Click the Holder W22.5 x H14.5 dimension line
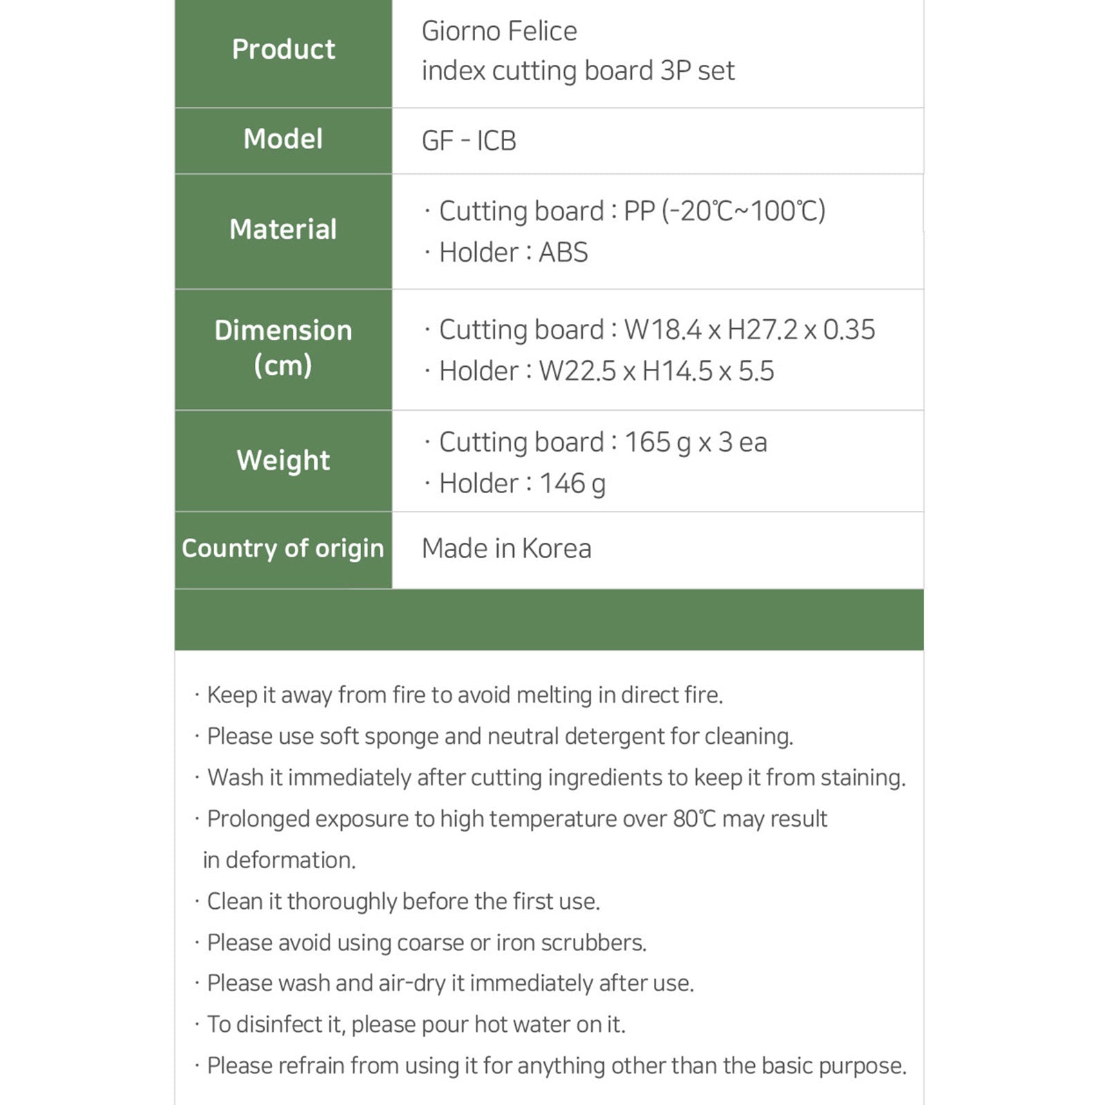This screenshot has width=1105, height=1105. (x=606, y=372)
